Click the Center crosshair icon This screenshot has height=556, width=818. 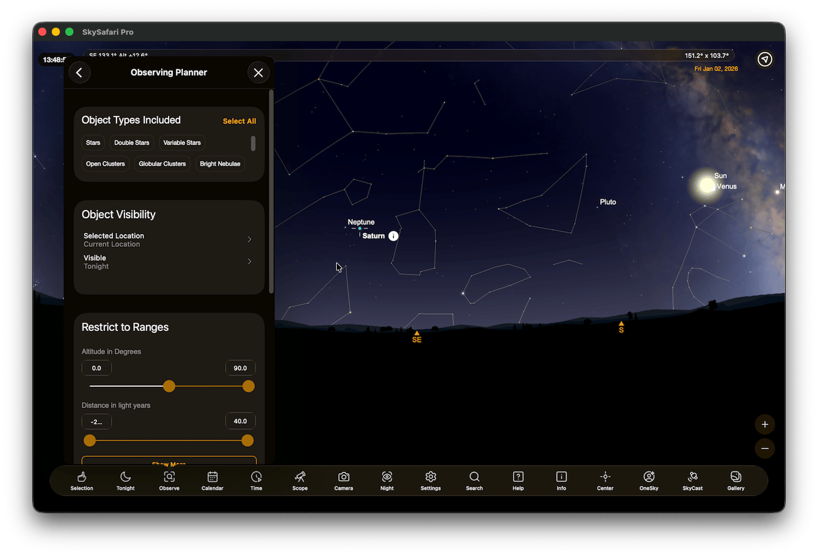click(605, 481)
